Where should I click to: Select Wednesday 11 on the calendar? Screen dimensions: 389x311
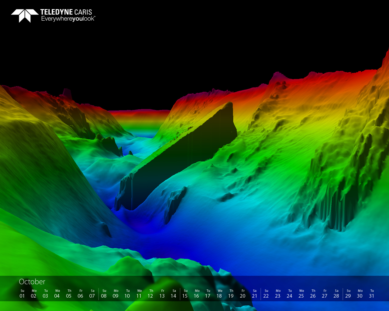point(139,294)
